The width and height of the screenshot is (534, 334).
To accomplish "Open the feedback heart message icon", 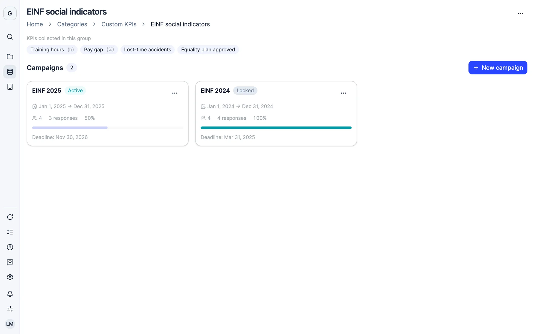I will 10,262.
